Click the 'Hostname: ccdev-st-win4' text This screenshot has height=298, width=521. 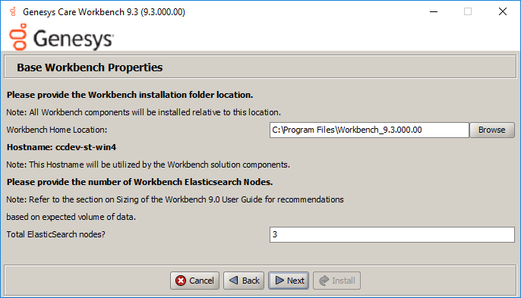coord(62,147)
